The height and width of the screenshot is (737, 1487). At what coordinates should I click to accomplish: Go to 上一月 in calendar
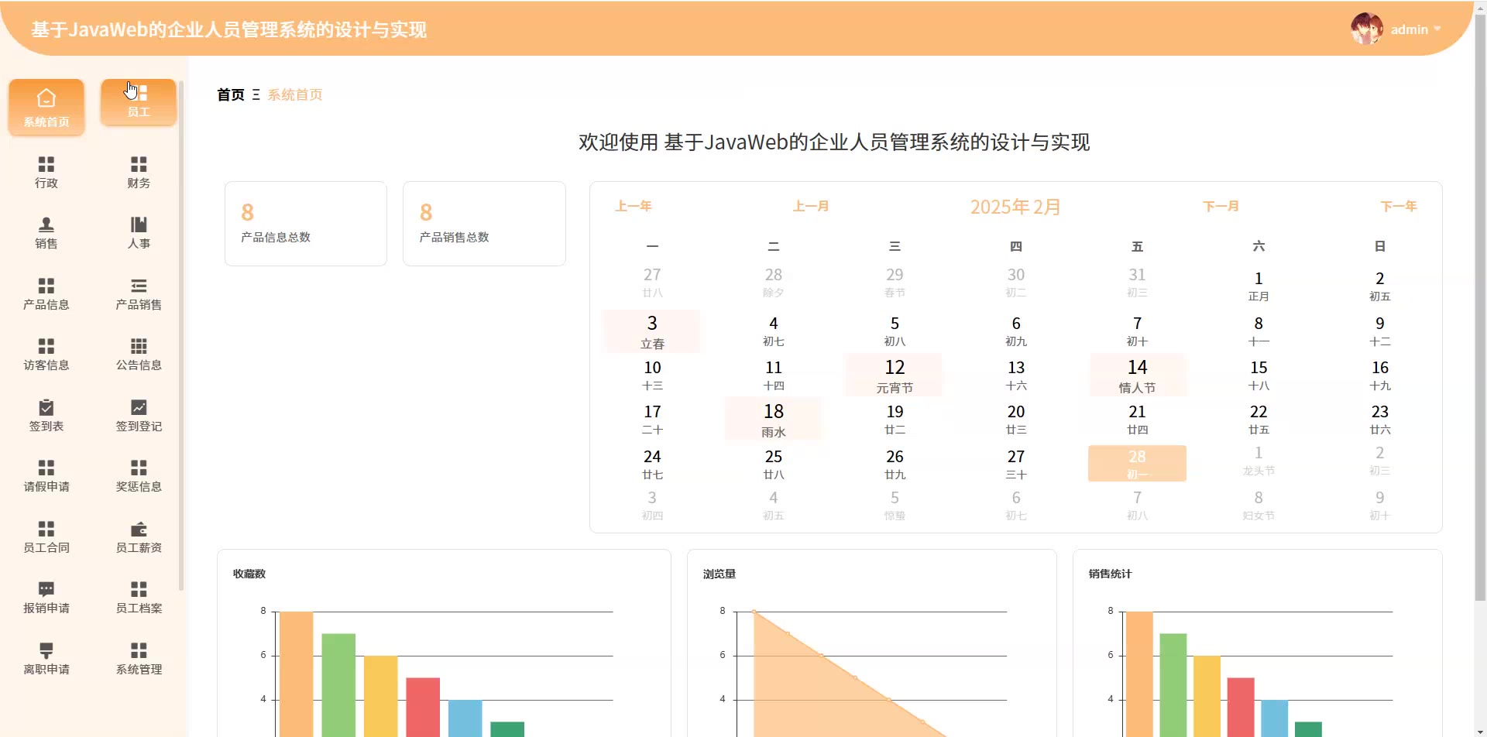811,206
